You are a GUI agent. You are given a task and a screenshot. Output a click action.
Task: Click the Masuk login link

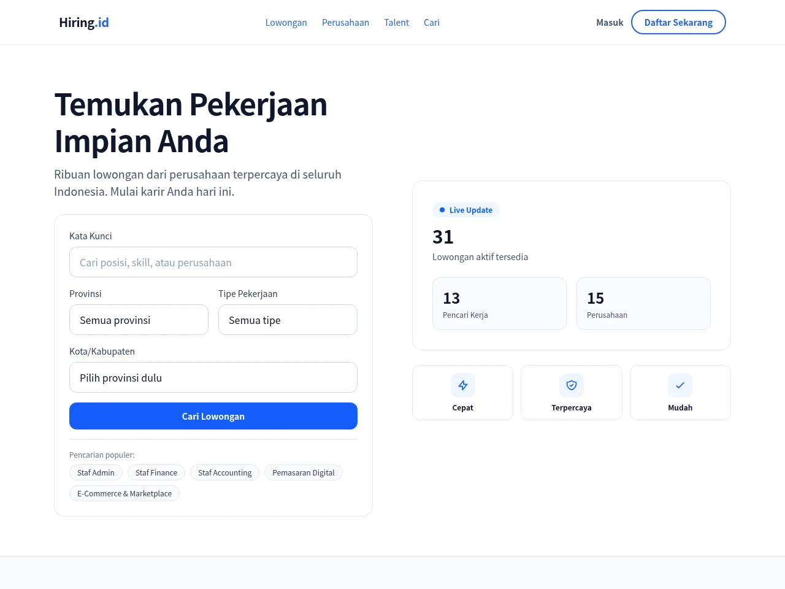[610, 23]
